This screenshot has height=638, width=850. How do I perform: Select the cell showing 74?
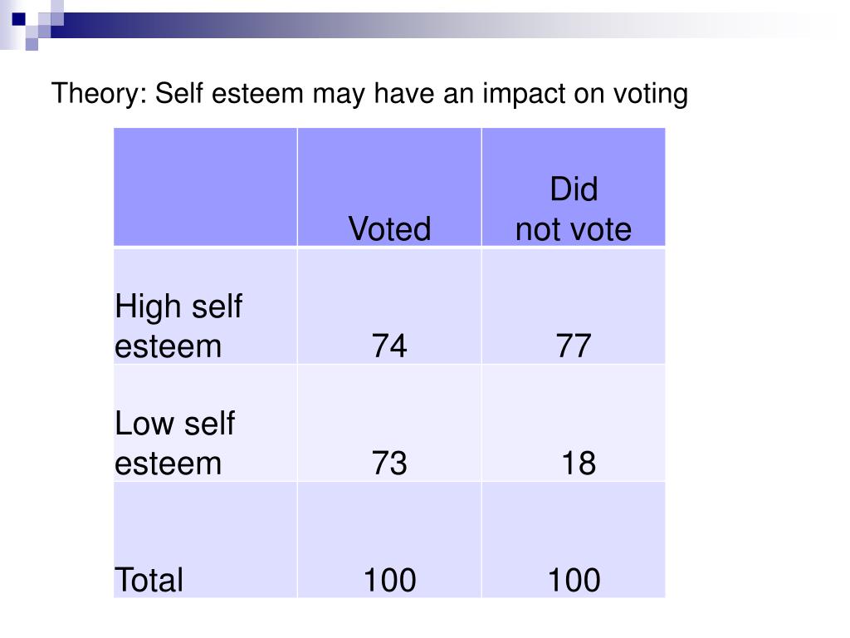click(389, 306)
